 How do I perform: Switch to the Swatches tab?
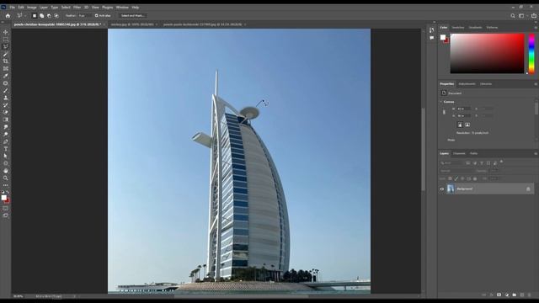coord(458,28)
